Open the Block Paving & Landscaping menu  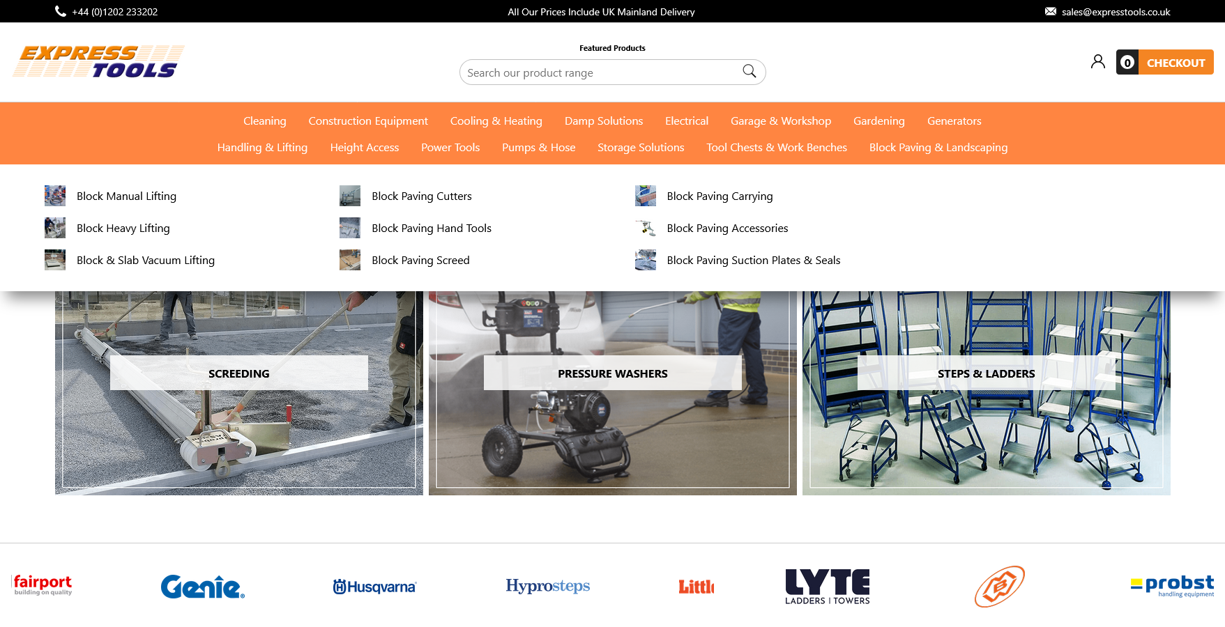click(x=938, y=148)
